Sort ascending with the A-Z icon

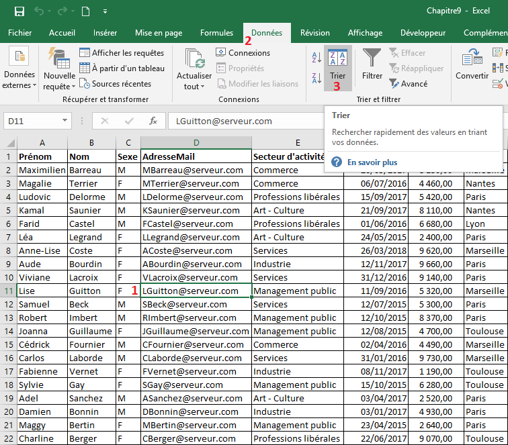point(317,58)
